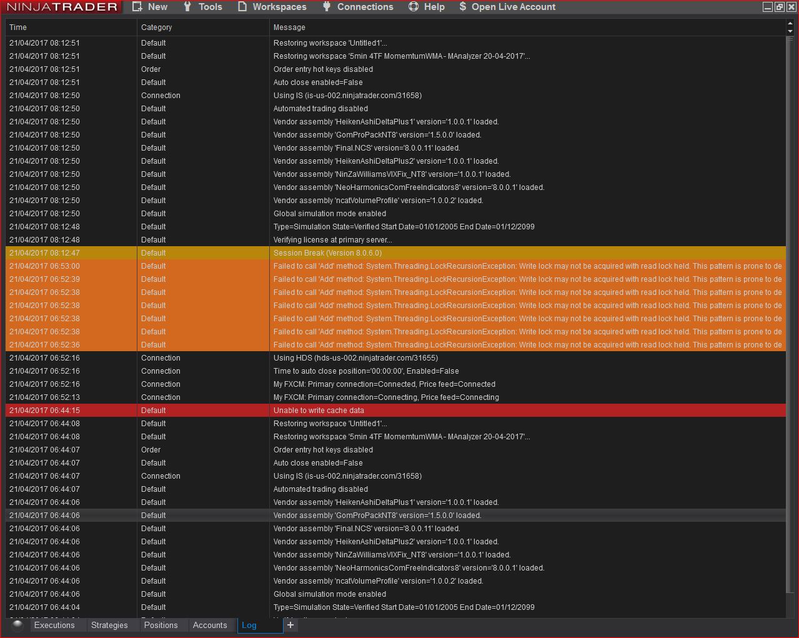Click the timestamp 21/04/2017 08:12:47

tap(44, 253)
